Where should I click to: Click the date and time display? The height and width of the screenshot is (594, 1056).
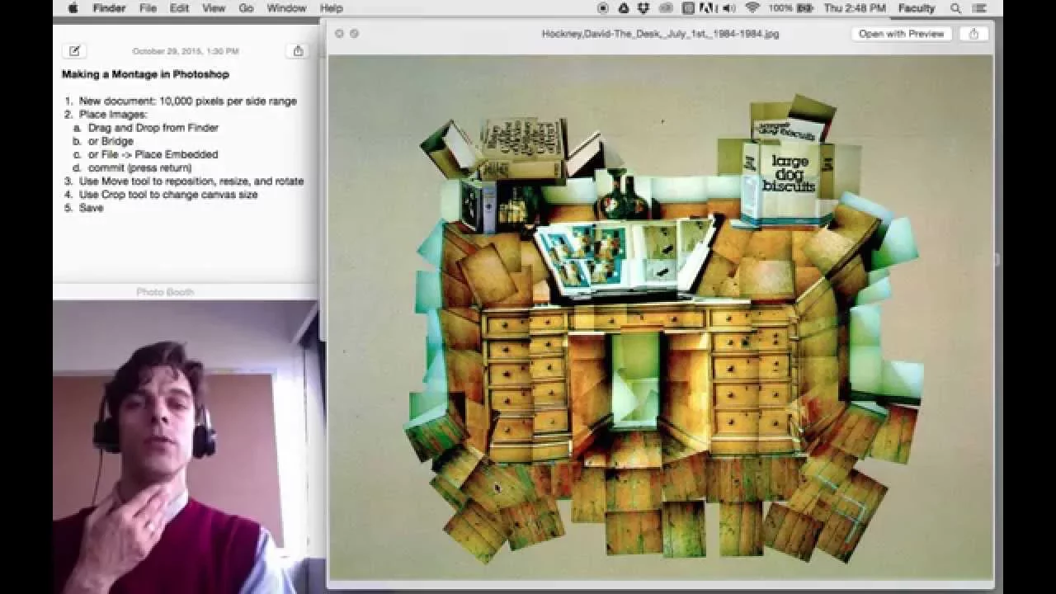[x=854, y=8]
